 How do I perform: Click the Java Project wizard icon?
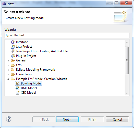(13, 47)
